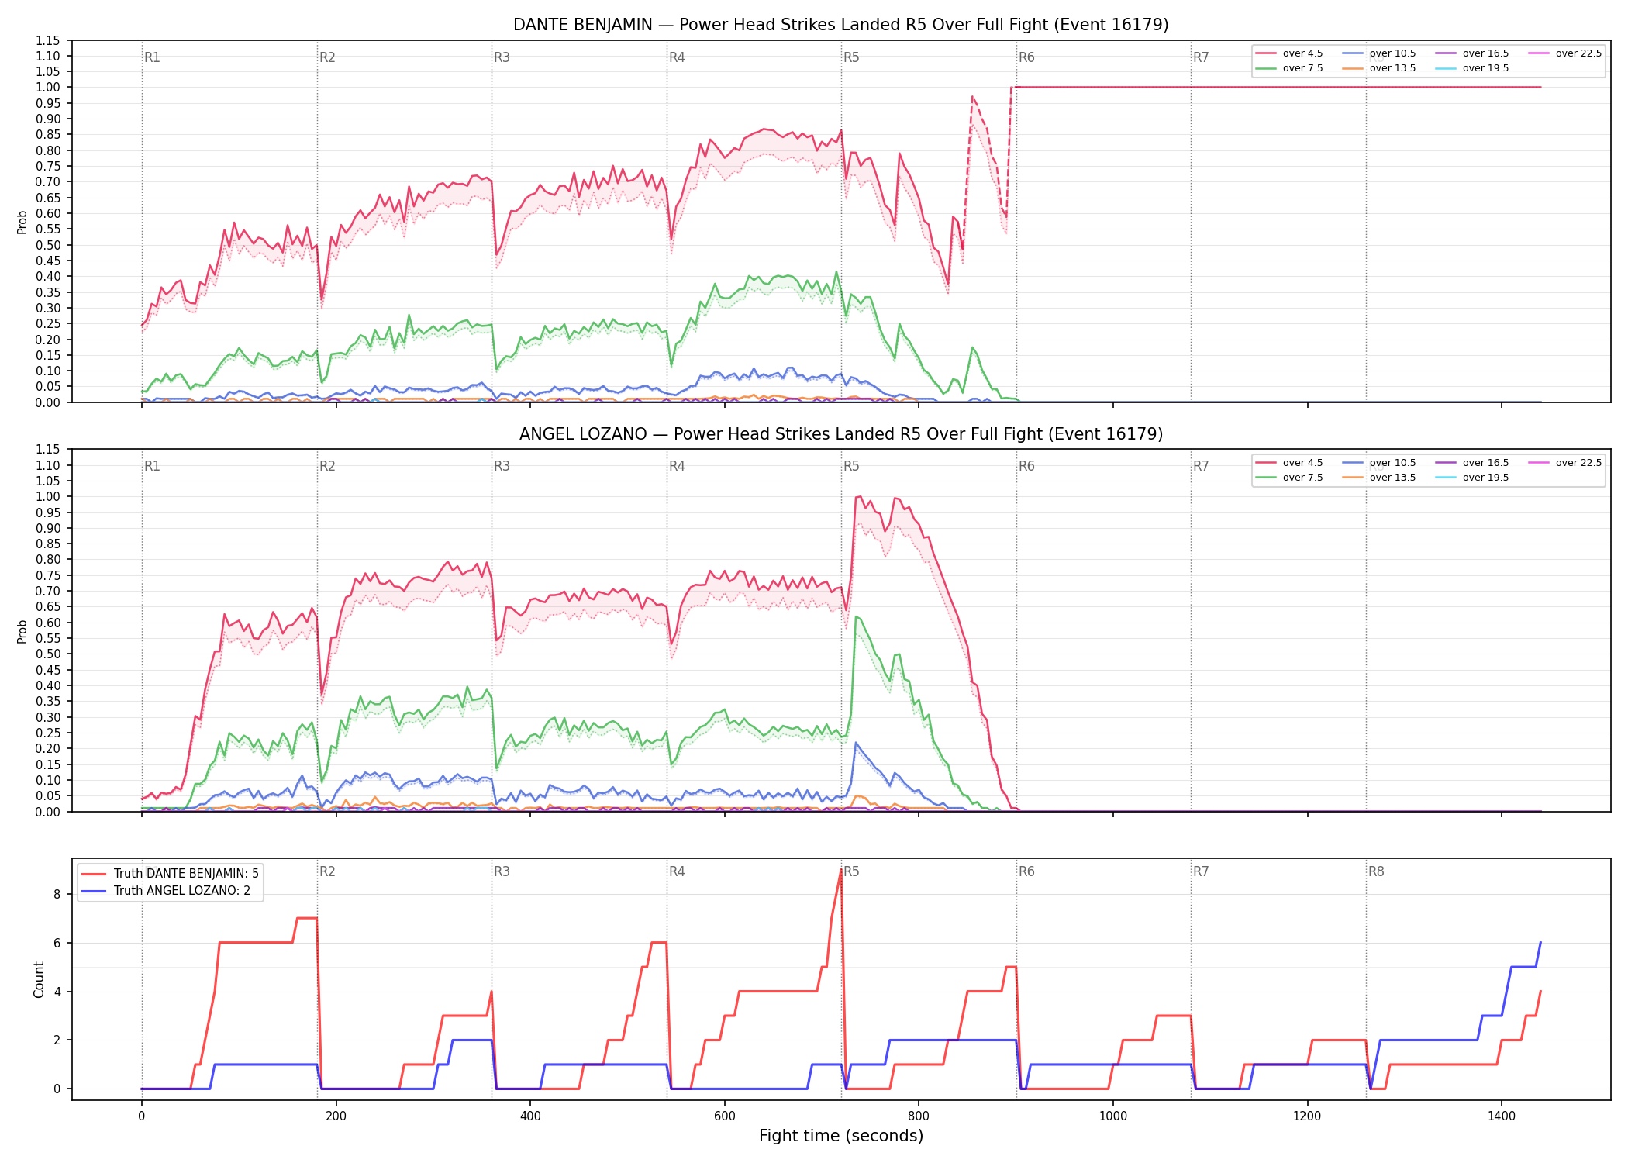Click the R4 round marker in the Count chart
1628x1163 pixels.
pos(677,871)
